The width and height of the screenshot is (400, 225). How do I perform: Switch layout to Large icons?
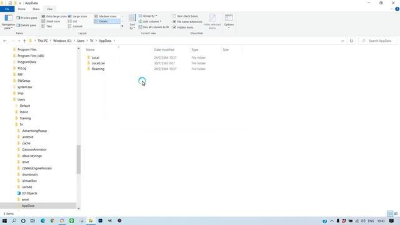point(77,16)
